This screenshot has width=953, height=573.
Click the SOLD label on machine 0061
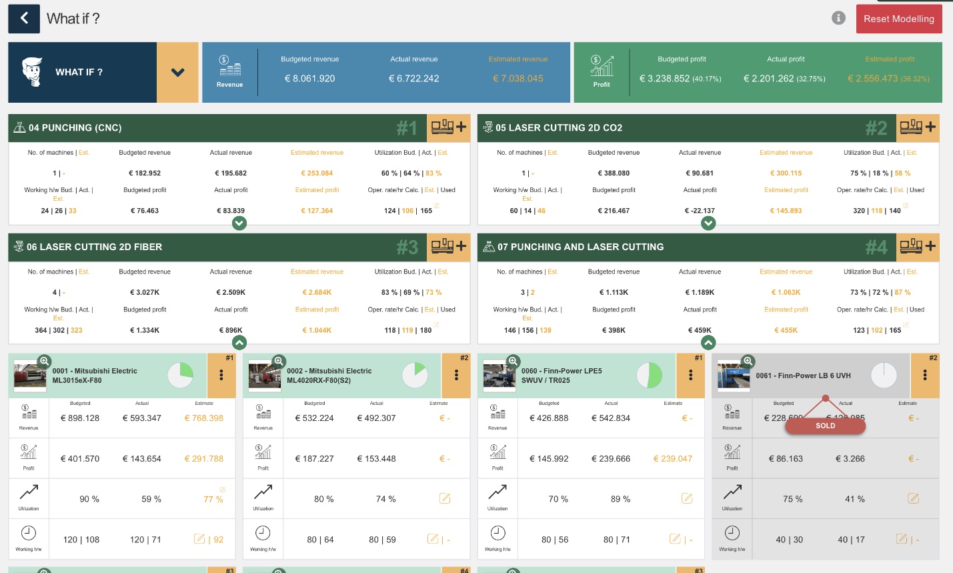coord(825,426)
